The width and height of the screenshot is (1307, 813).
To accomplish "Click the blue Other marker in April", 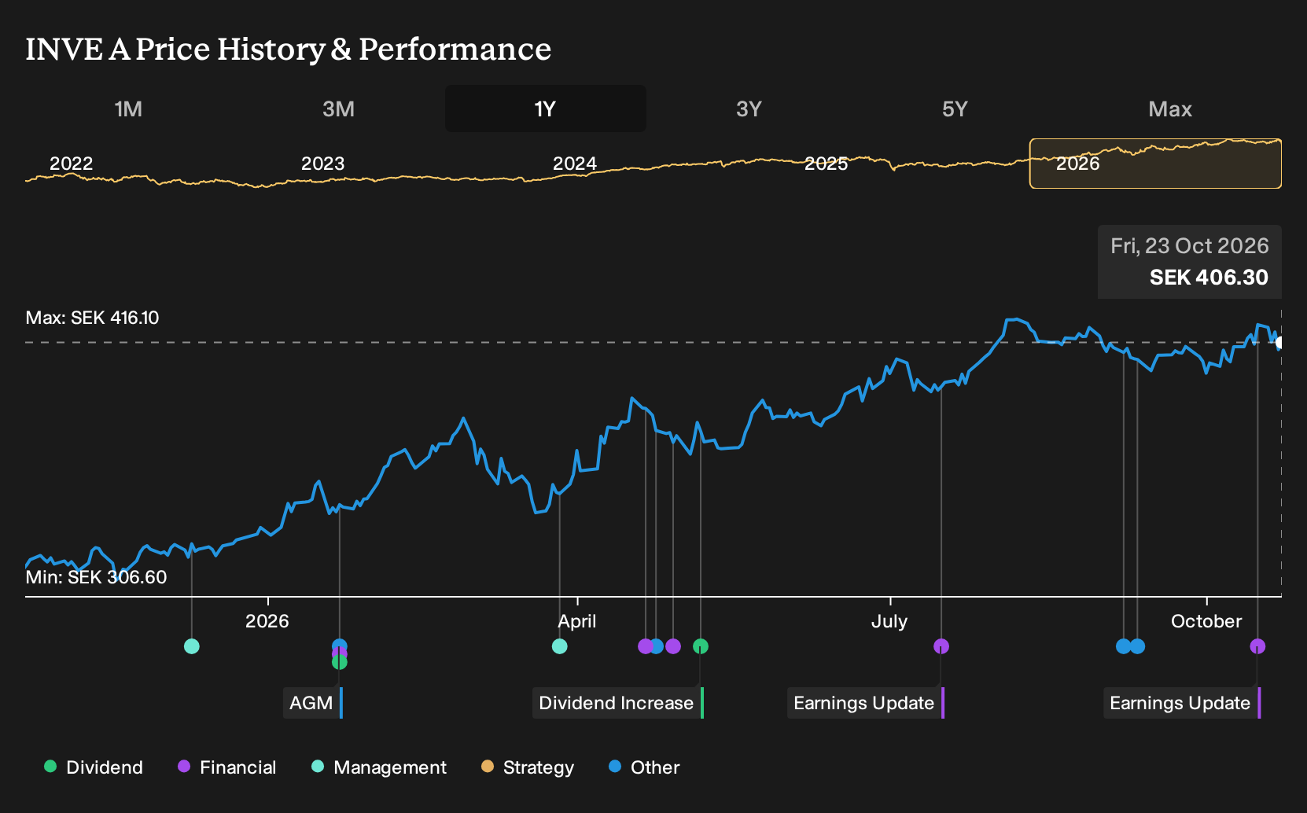I will point(657,646).
